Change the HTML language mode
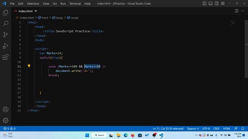 (227, 129)
